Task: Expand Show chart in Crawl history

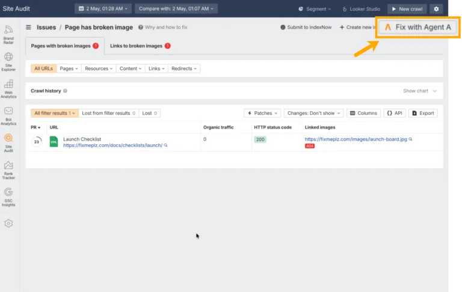Action: coord(419,91)
